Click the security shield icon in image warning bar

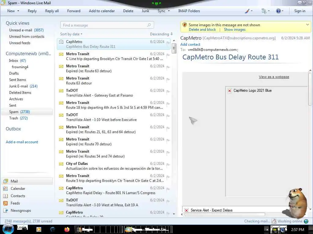[185, 25]
